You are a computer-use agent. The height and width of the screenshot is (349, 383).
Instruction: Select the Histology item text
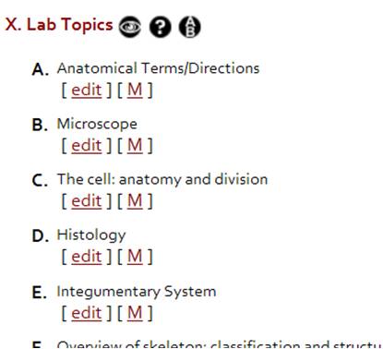pyautogui.click(x=91, y=235)
